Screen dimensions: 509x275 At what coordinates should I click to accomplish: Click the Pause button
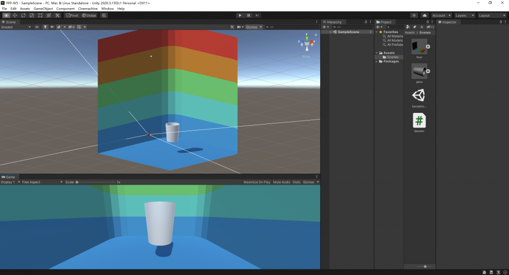(248, 15)
